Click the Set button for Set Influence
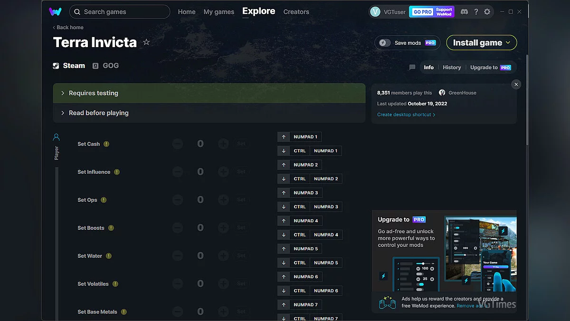The height and width of the screenshot is (321, 570). (241, 172)
